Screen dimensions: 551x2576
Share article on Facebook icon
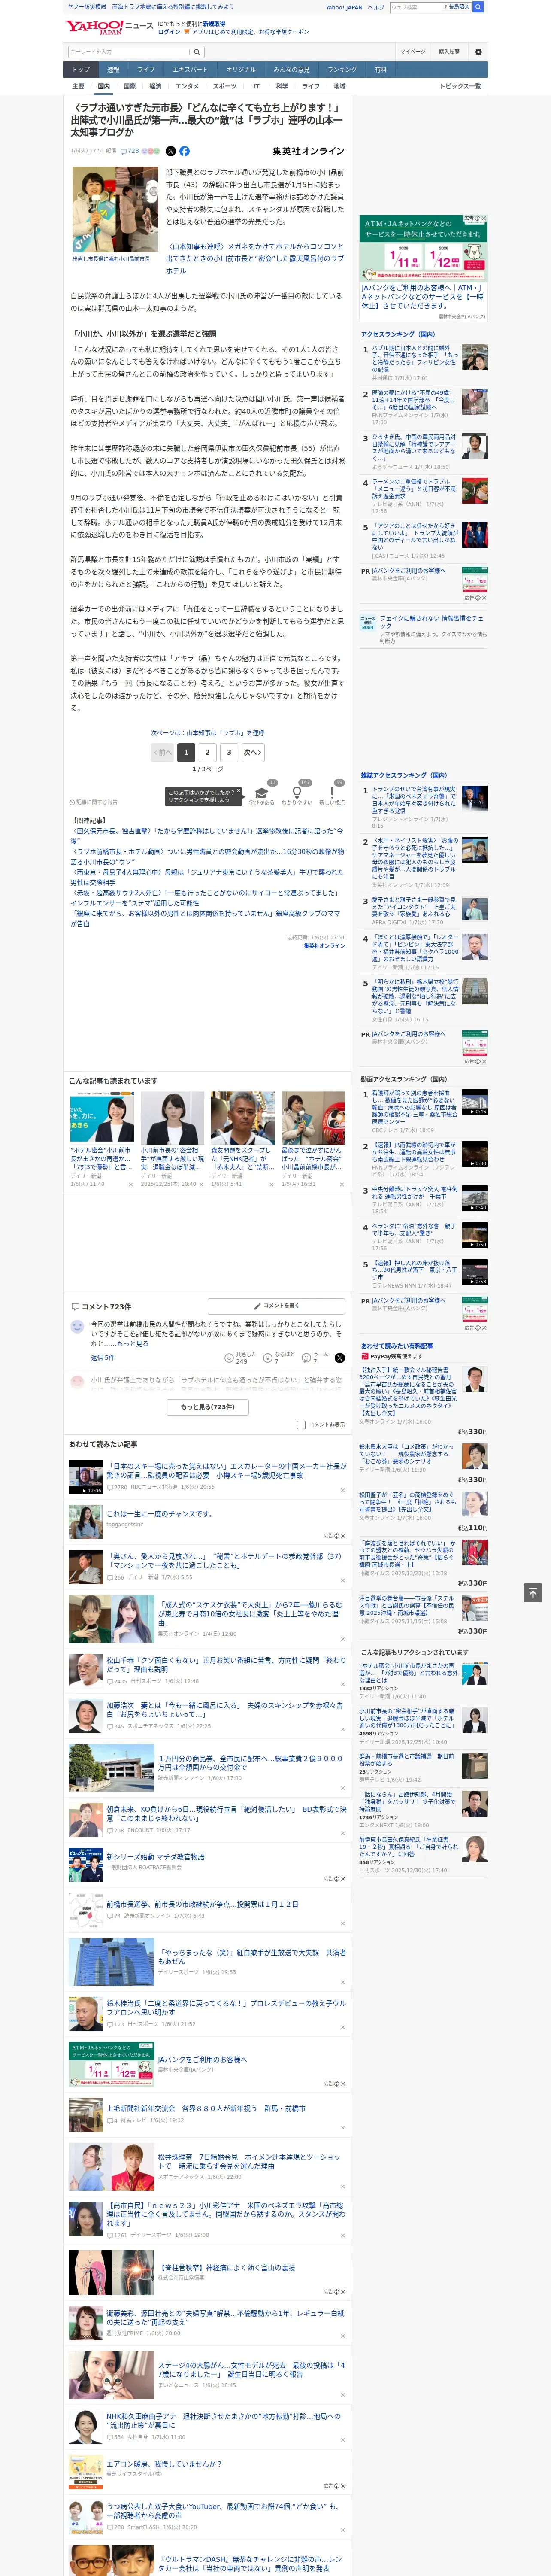(x=184, y=151)
